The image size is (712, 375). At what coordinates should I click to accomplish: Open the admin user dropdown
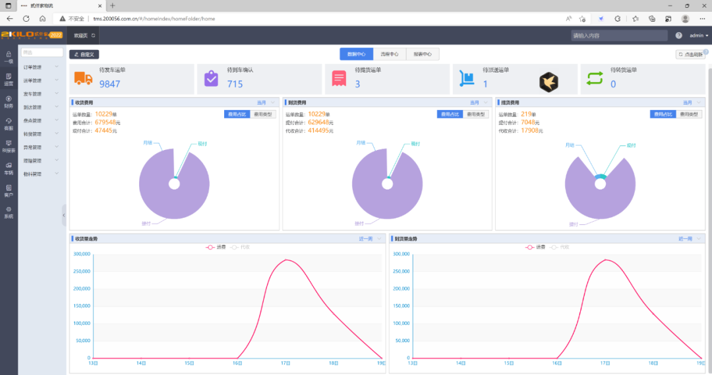point(699,36)
